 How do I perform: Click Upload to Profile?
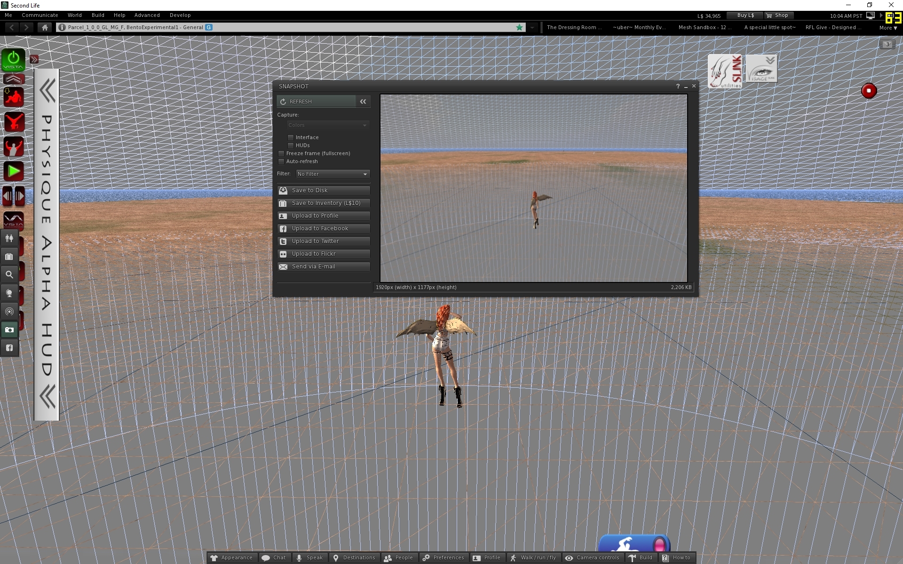[324, 216]
